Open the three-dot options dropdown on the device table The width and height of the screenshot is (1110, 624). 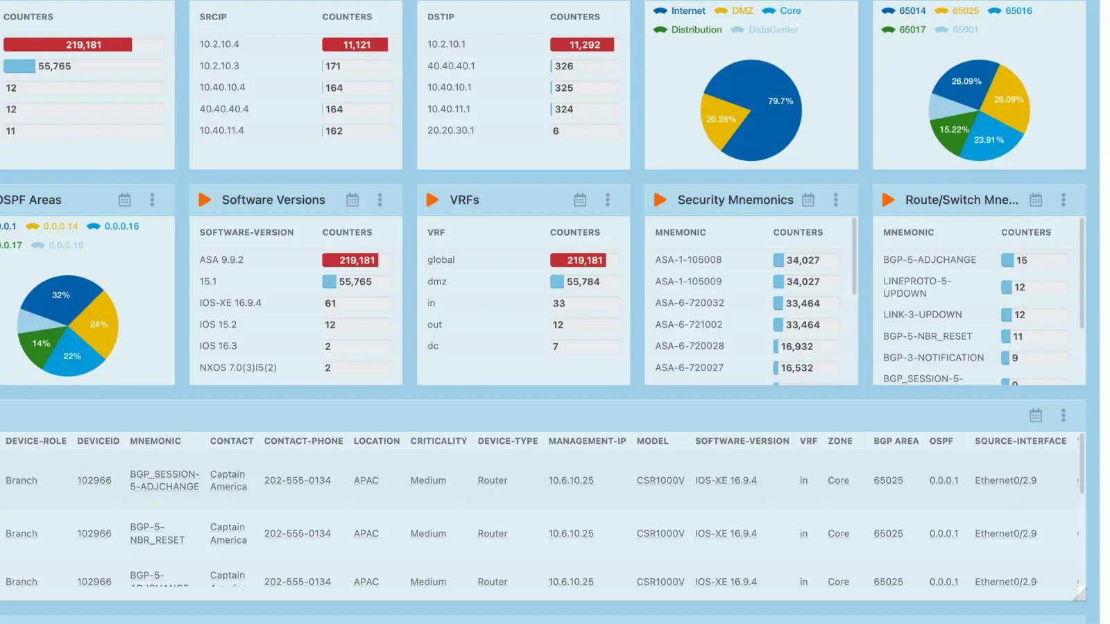pyautogui.click(x=1064, y=415)
